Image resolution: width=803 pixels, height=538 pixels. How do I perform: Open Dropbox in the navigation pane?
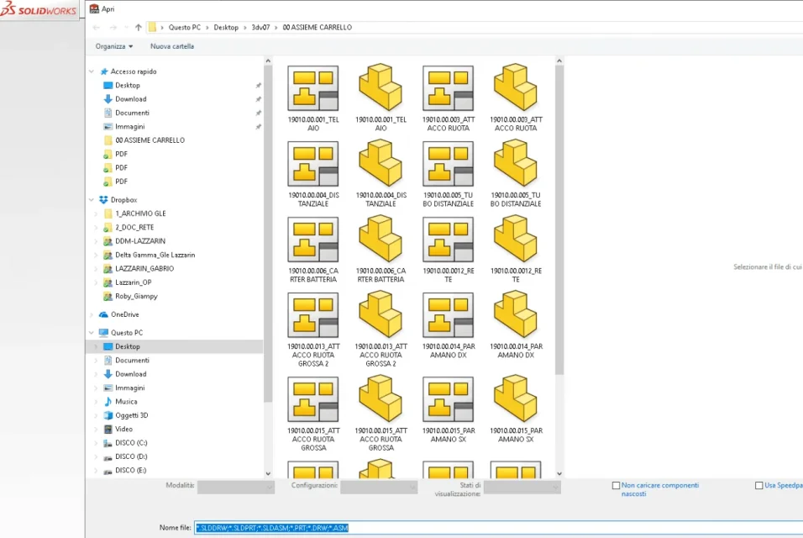(x=124, y=200)
